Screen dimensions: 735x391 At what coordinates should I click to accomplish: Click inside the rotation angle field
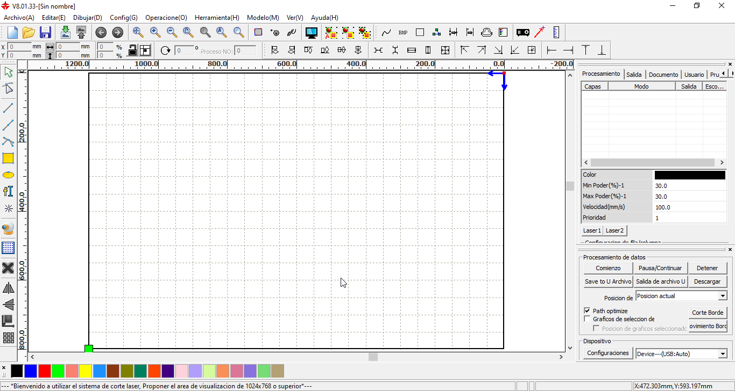[x=186, y=49]
